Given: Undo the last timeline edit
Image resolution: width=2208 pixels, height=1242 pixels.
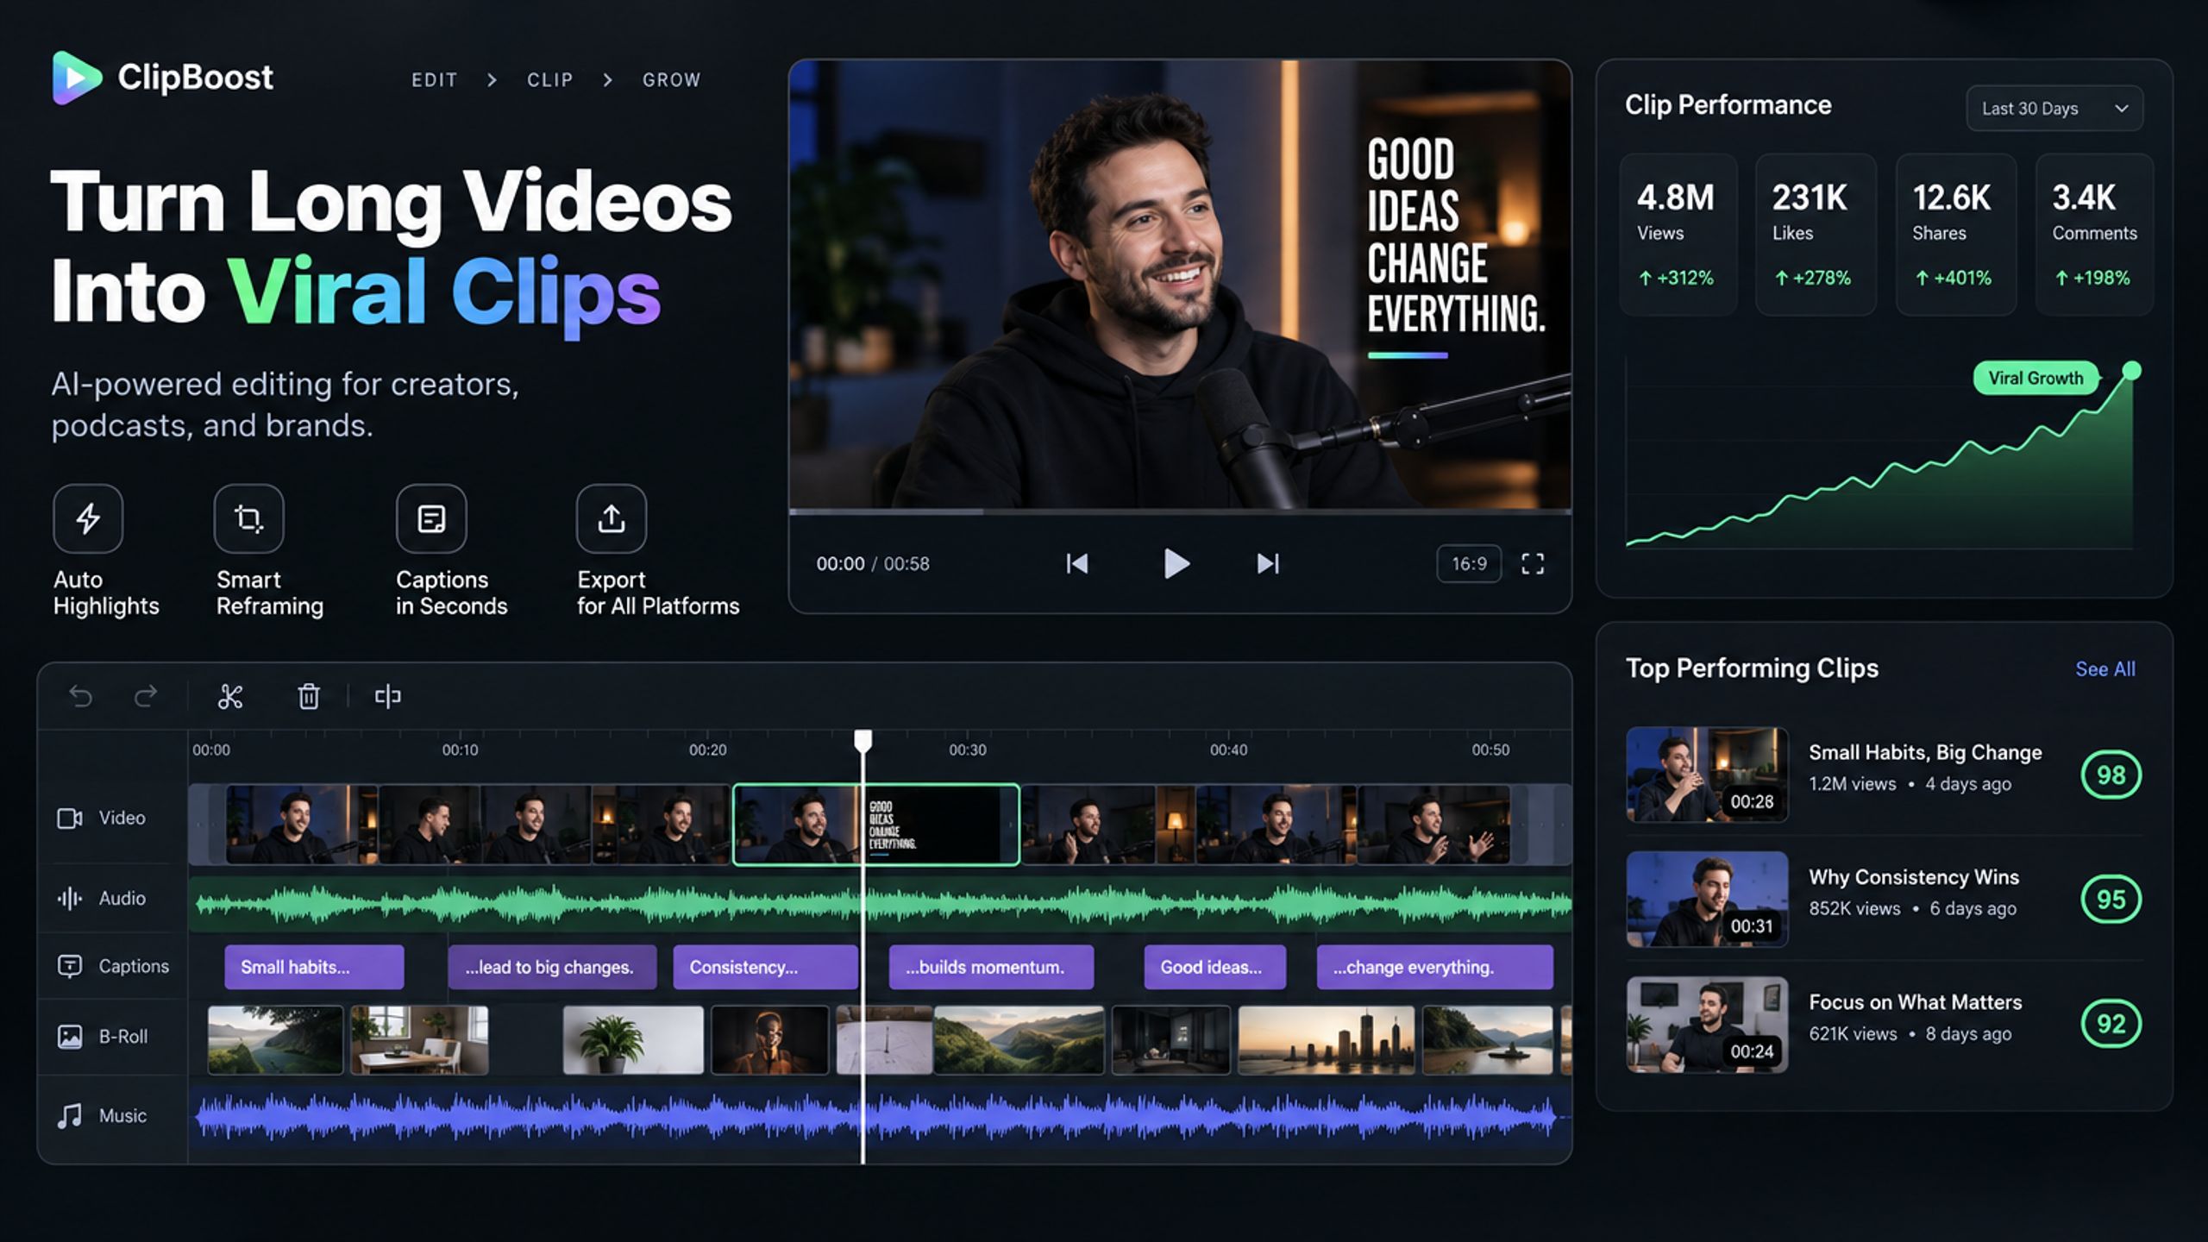Looking at the screenshot, I should click(x=80, y=696).
